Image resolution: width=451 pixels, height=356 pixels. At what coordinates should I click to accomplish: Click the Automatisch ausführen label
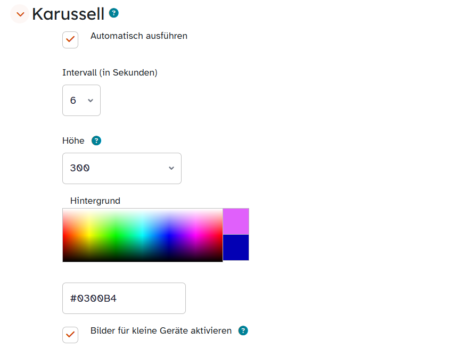pyautogui.click(x=139, y=36)
